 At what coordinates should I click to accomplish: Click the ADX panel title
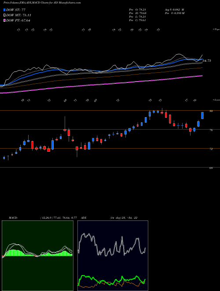point(84,218)
